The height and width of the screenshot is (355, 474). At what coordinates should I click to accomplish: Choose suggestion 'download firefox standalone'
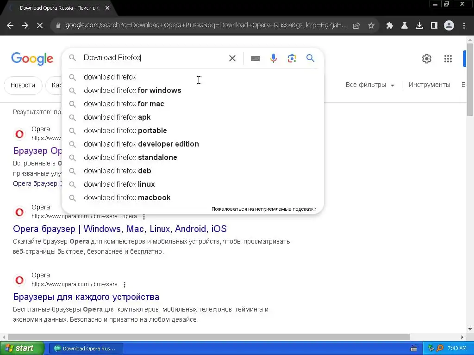193,157
